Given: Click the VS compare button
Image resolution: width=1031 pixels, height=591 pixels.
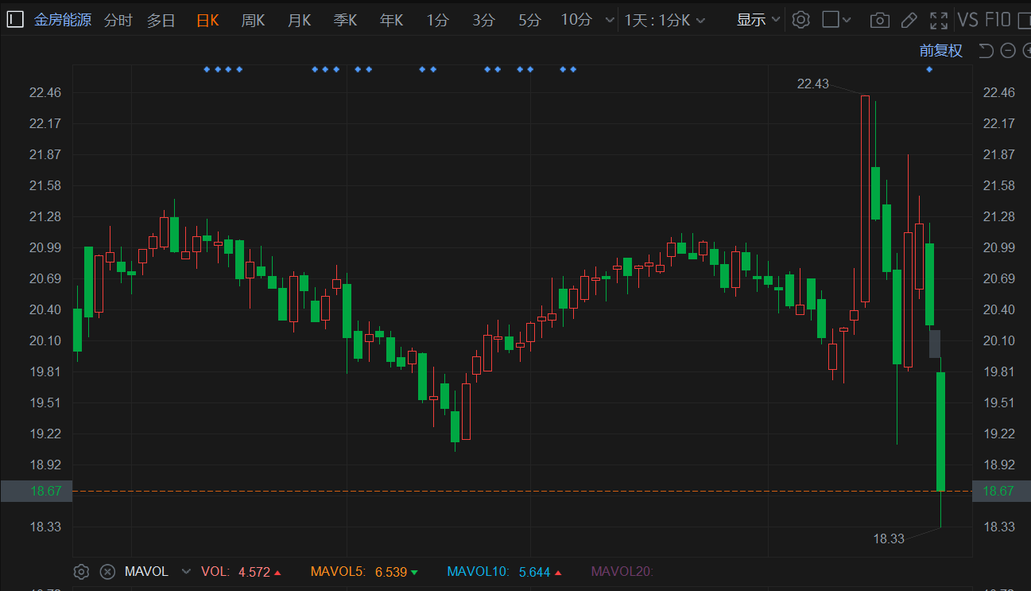Looking at the screenshot, I should point(967,20).
